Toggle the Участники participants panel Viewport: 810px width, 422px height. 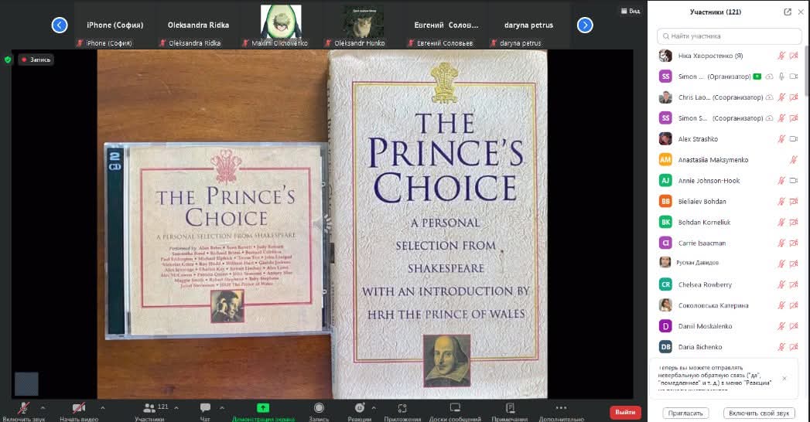149,408
